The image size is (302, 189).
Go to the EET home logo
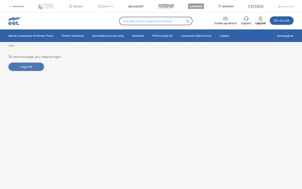(x=15, y=21)
